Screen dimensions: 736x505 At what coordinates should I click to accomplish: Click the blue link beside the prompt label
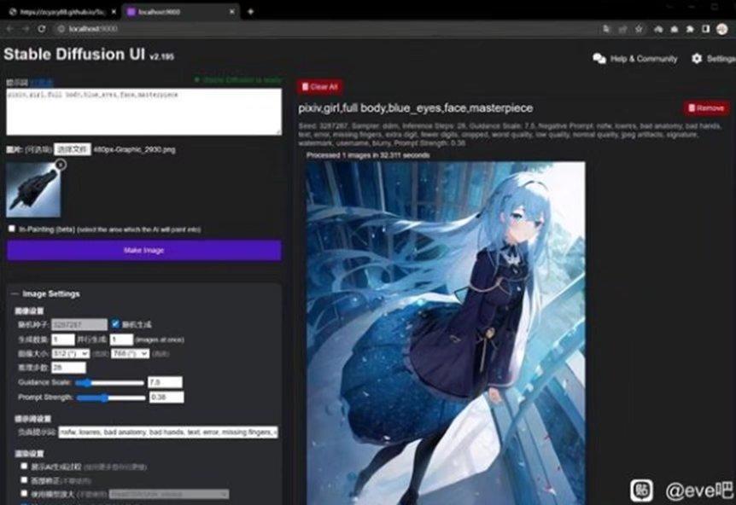42,83
